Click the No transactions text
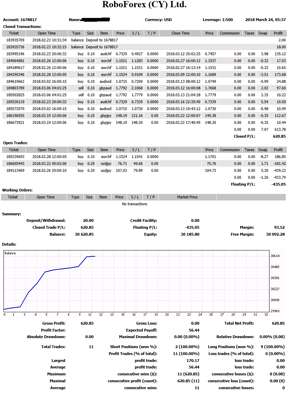Image resolution: width=293 pixels, height=394 pixels. tap(134, 204)
